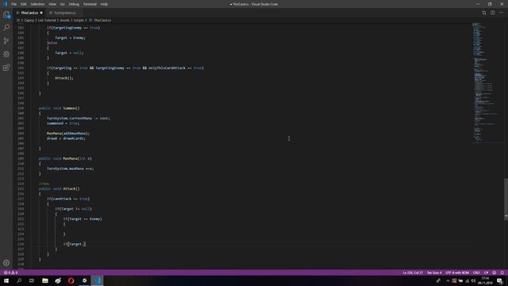The image size is (508, 286).
Task: Click the Scripts folder in the breadcrumb
Action: (79, 20)
